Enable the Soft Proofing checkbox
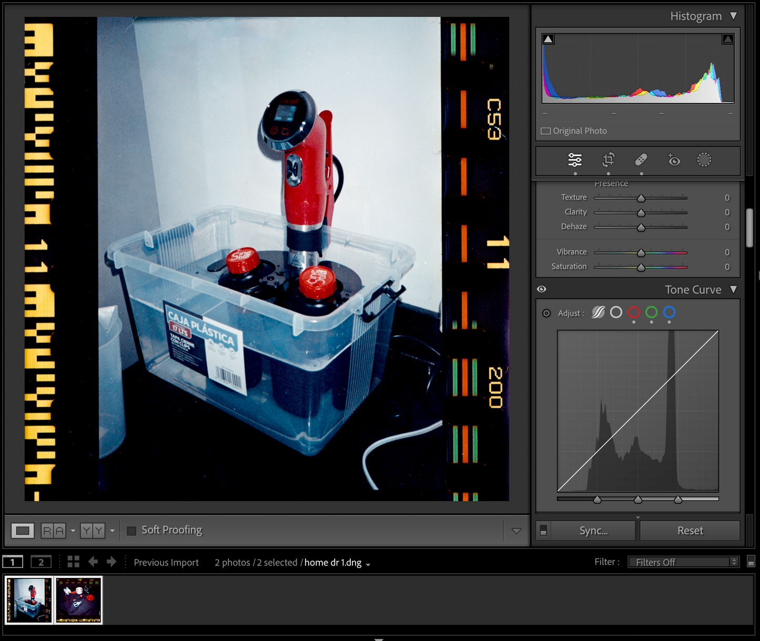 131,531
